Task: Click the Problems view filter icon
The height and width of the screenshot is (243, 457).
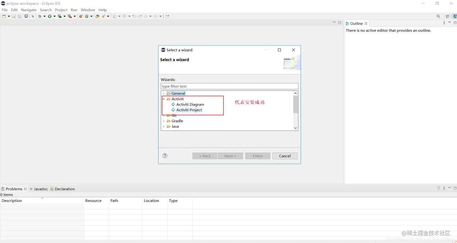Action: 439,188
